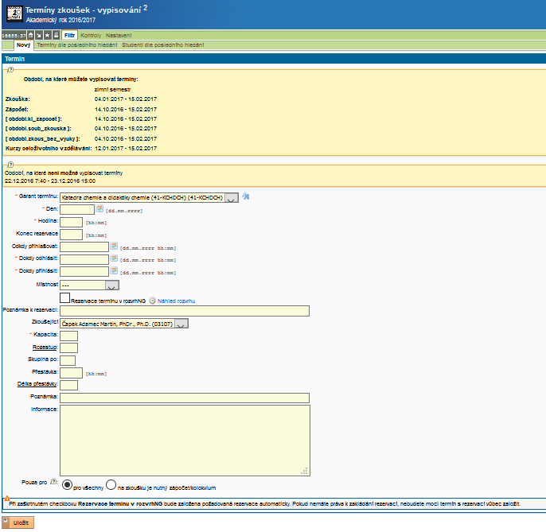
Task: Enable Rezervace termínu v rozvrhNG checkbox
Action: (x=65, y=297)
